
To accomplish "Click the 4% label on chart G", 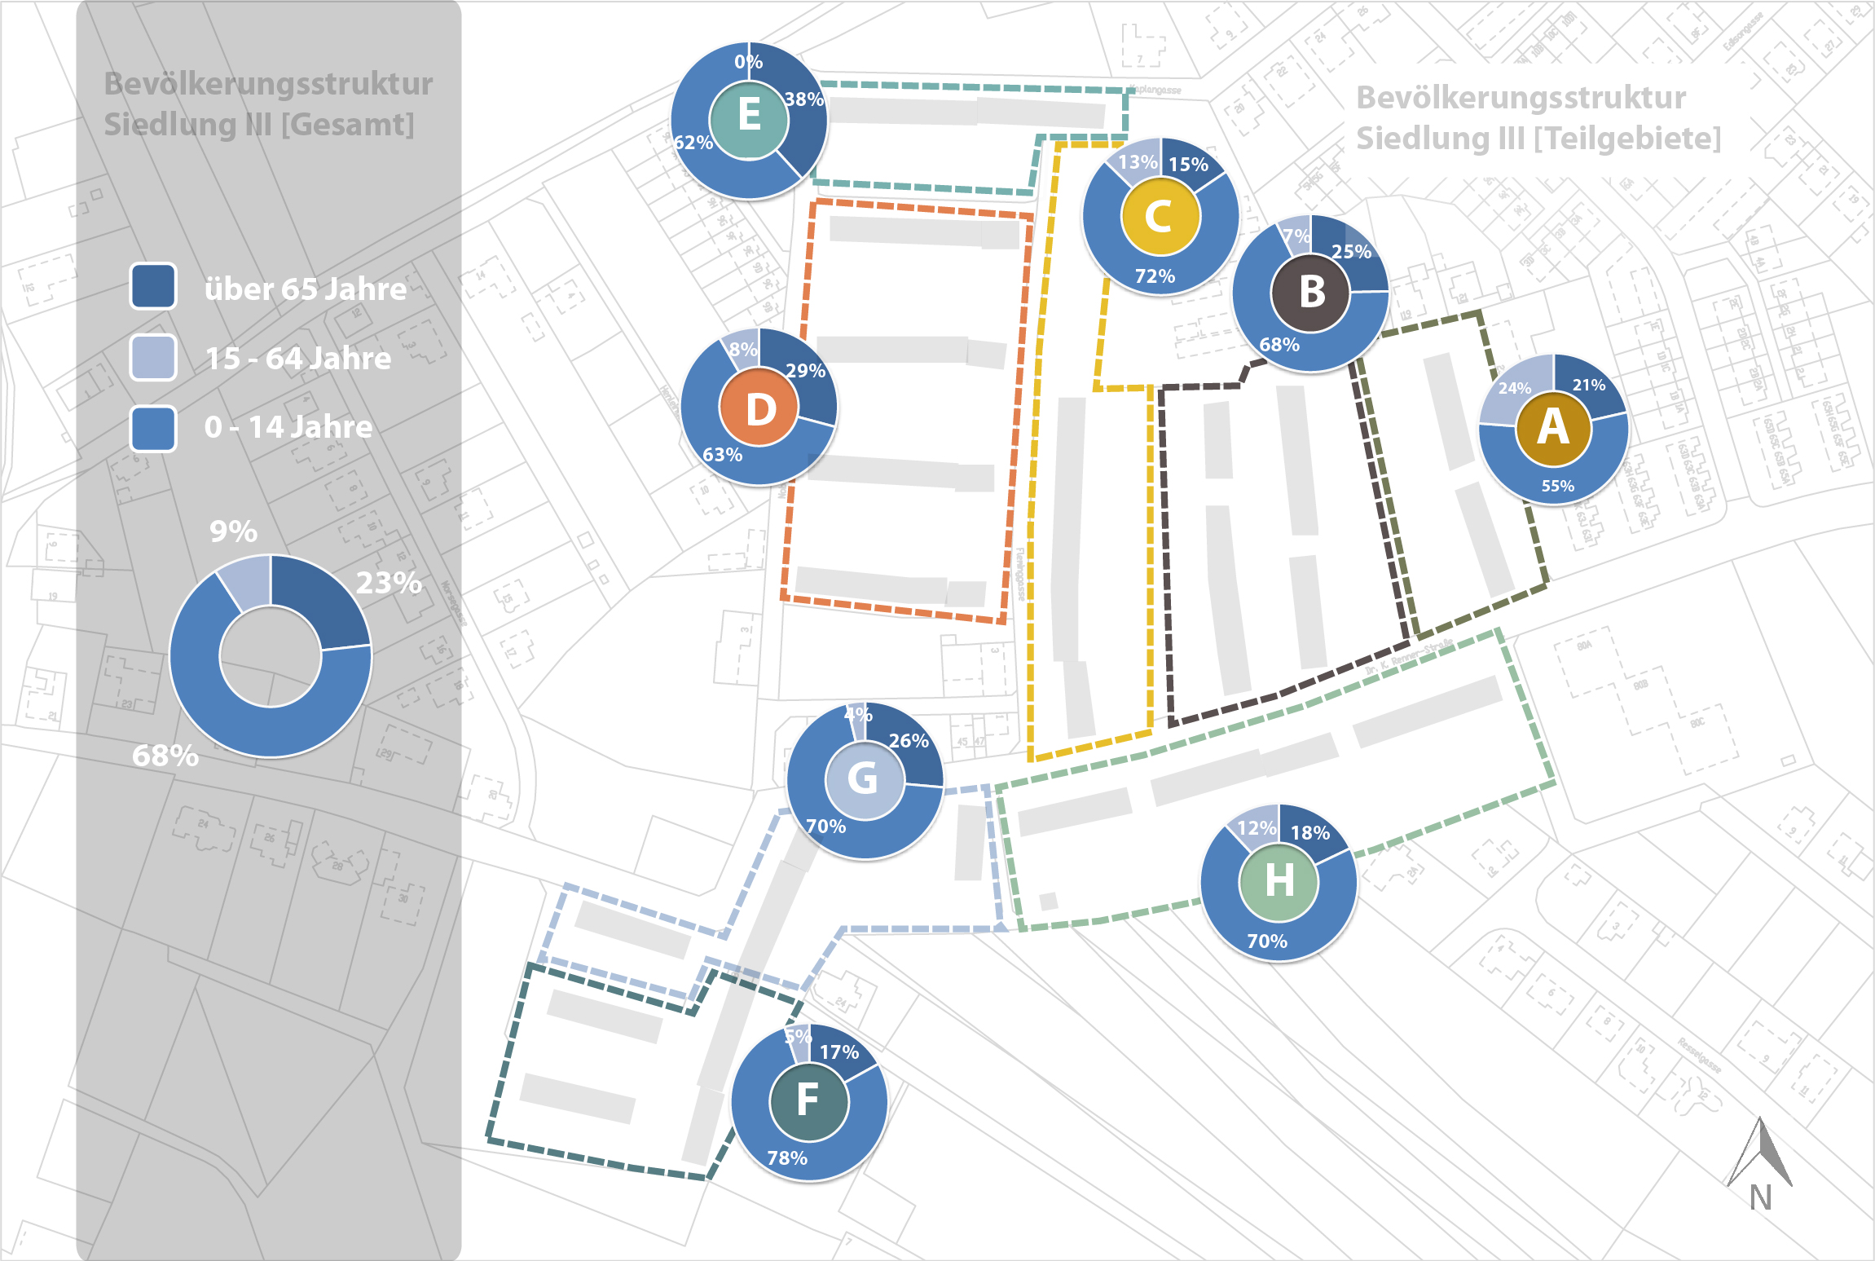I will click(x=858, y=715).
